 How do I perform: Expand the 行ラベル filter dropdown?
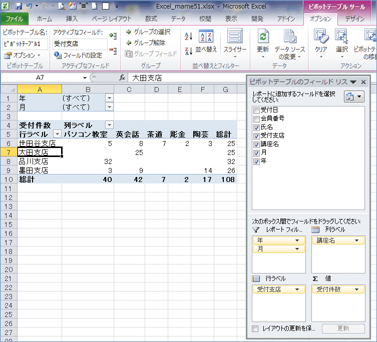click(x=57, y=134)
